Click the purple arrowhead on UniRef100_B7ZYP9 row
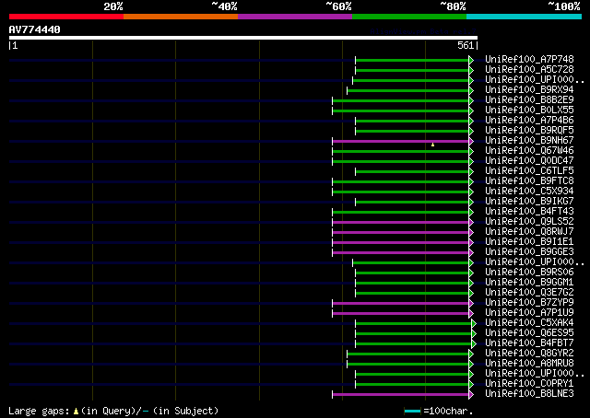Screen dimensions: 590x418 [x=471, y=303]
